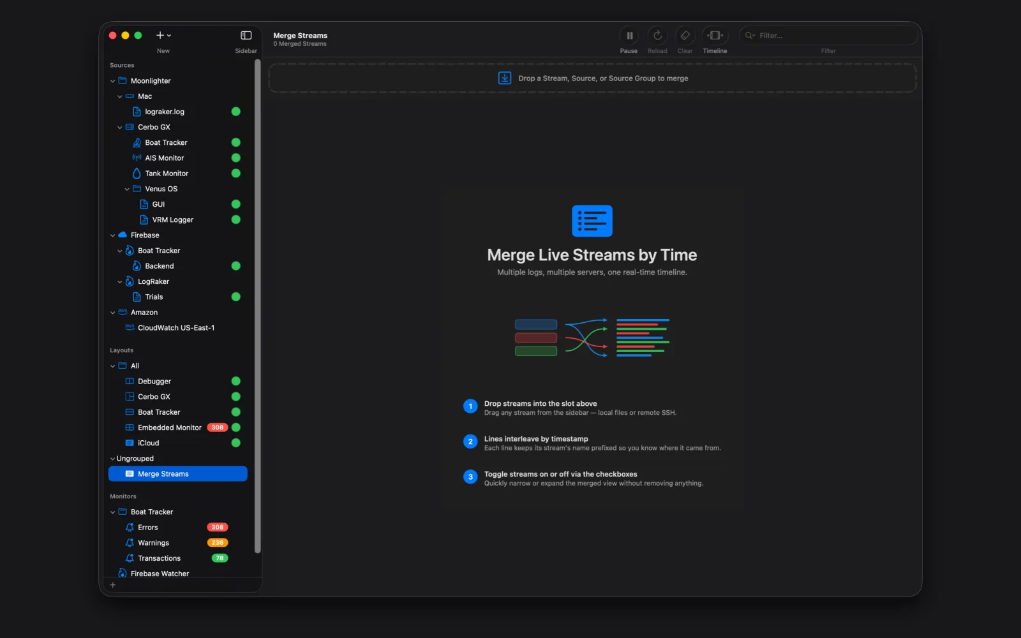Click the VRM Logger document icon

tap(144, 219)
